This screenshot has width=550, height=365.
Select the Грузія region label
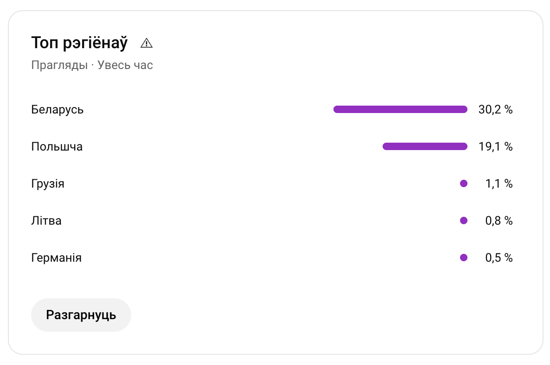click(x=48, y=183)
